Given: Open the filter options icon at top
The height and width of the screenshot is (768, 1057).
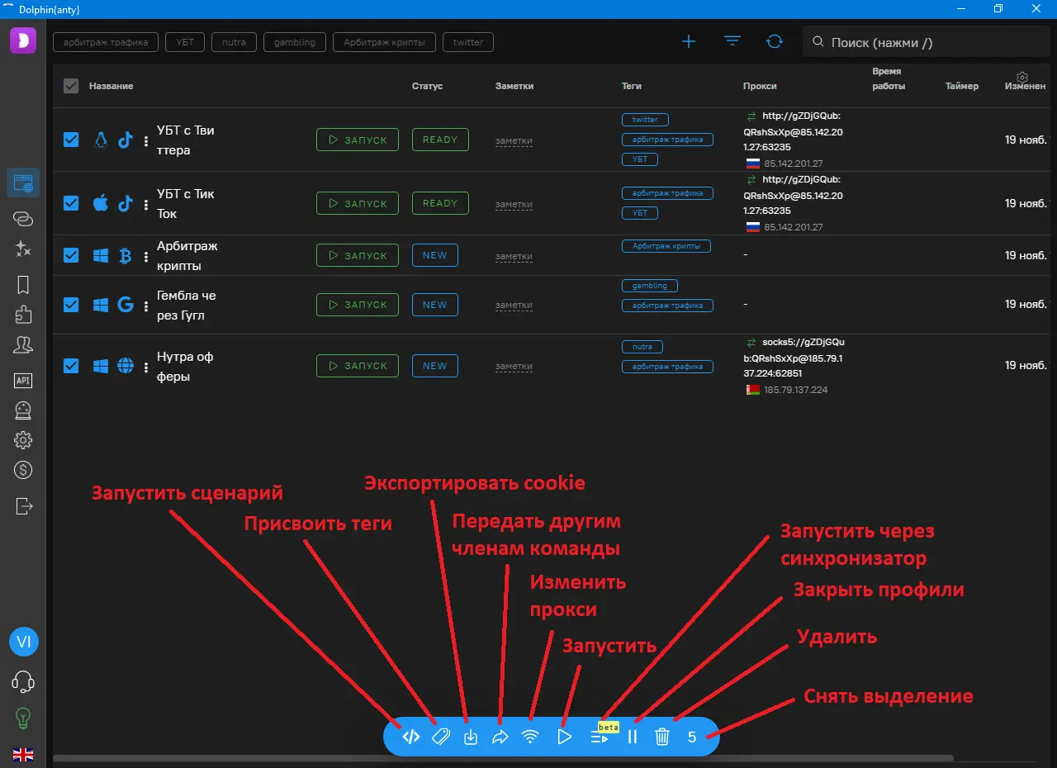Looking at the screenshot, I should click(732, 41).
